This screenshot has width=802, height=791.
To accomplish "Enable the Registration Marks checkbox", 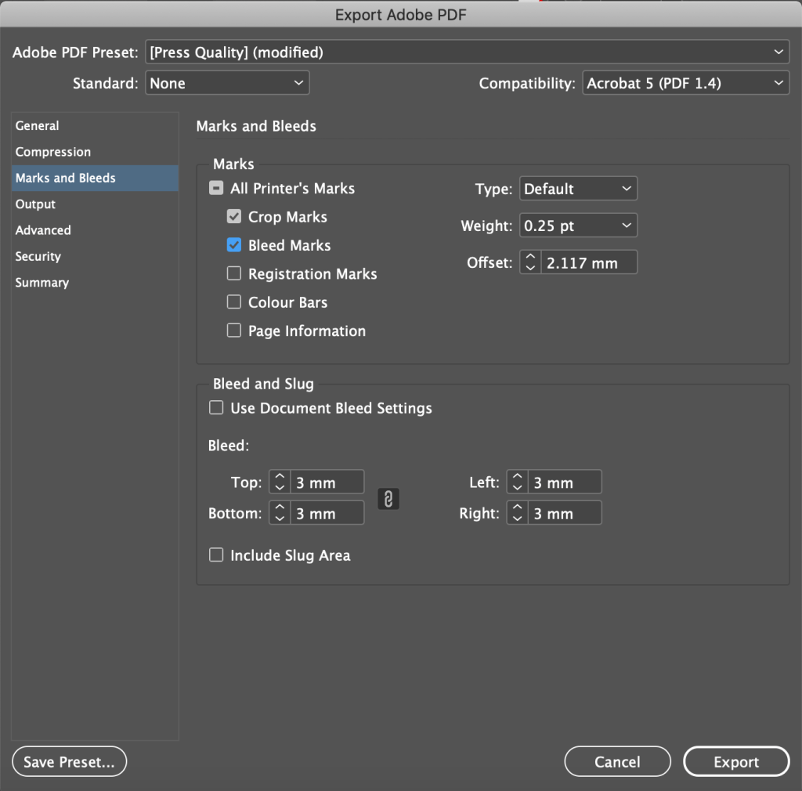I will (234, 274).
